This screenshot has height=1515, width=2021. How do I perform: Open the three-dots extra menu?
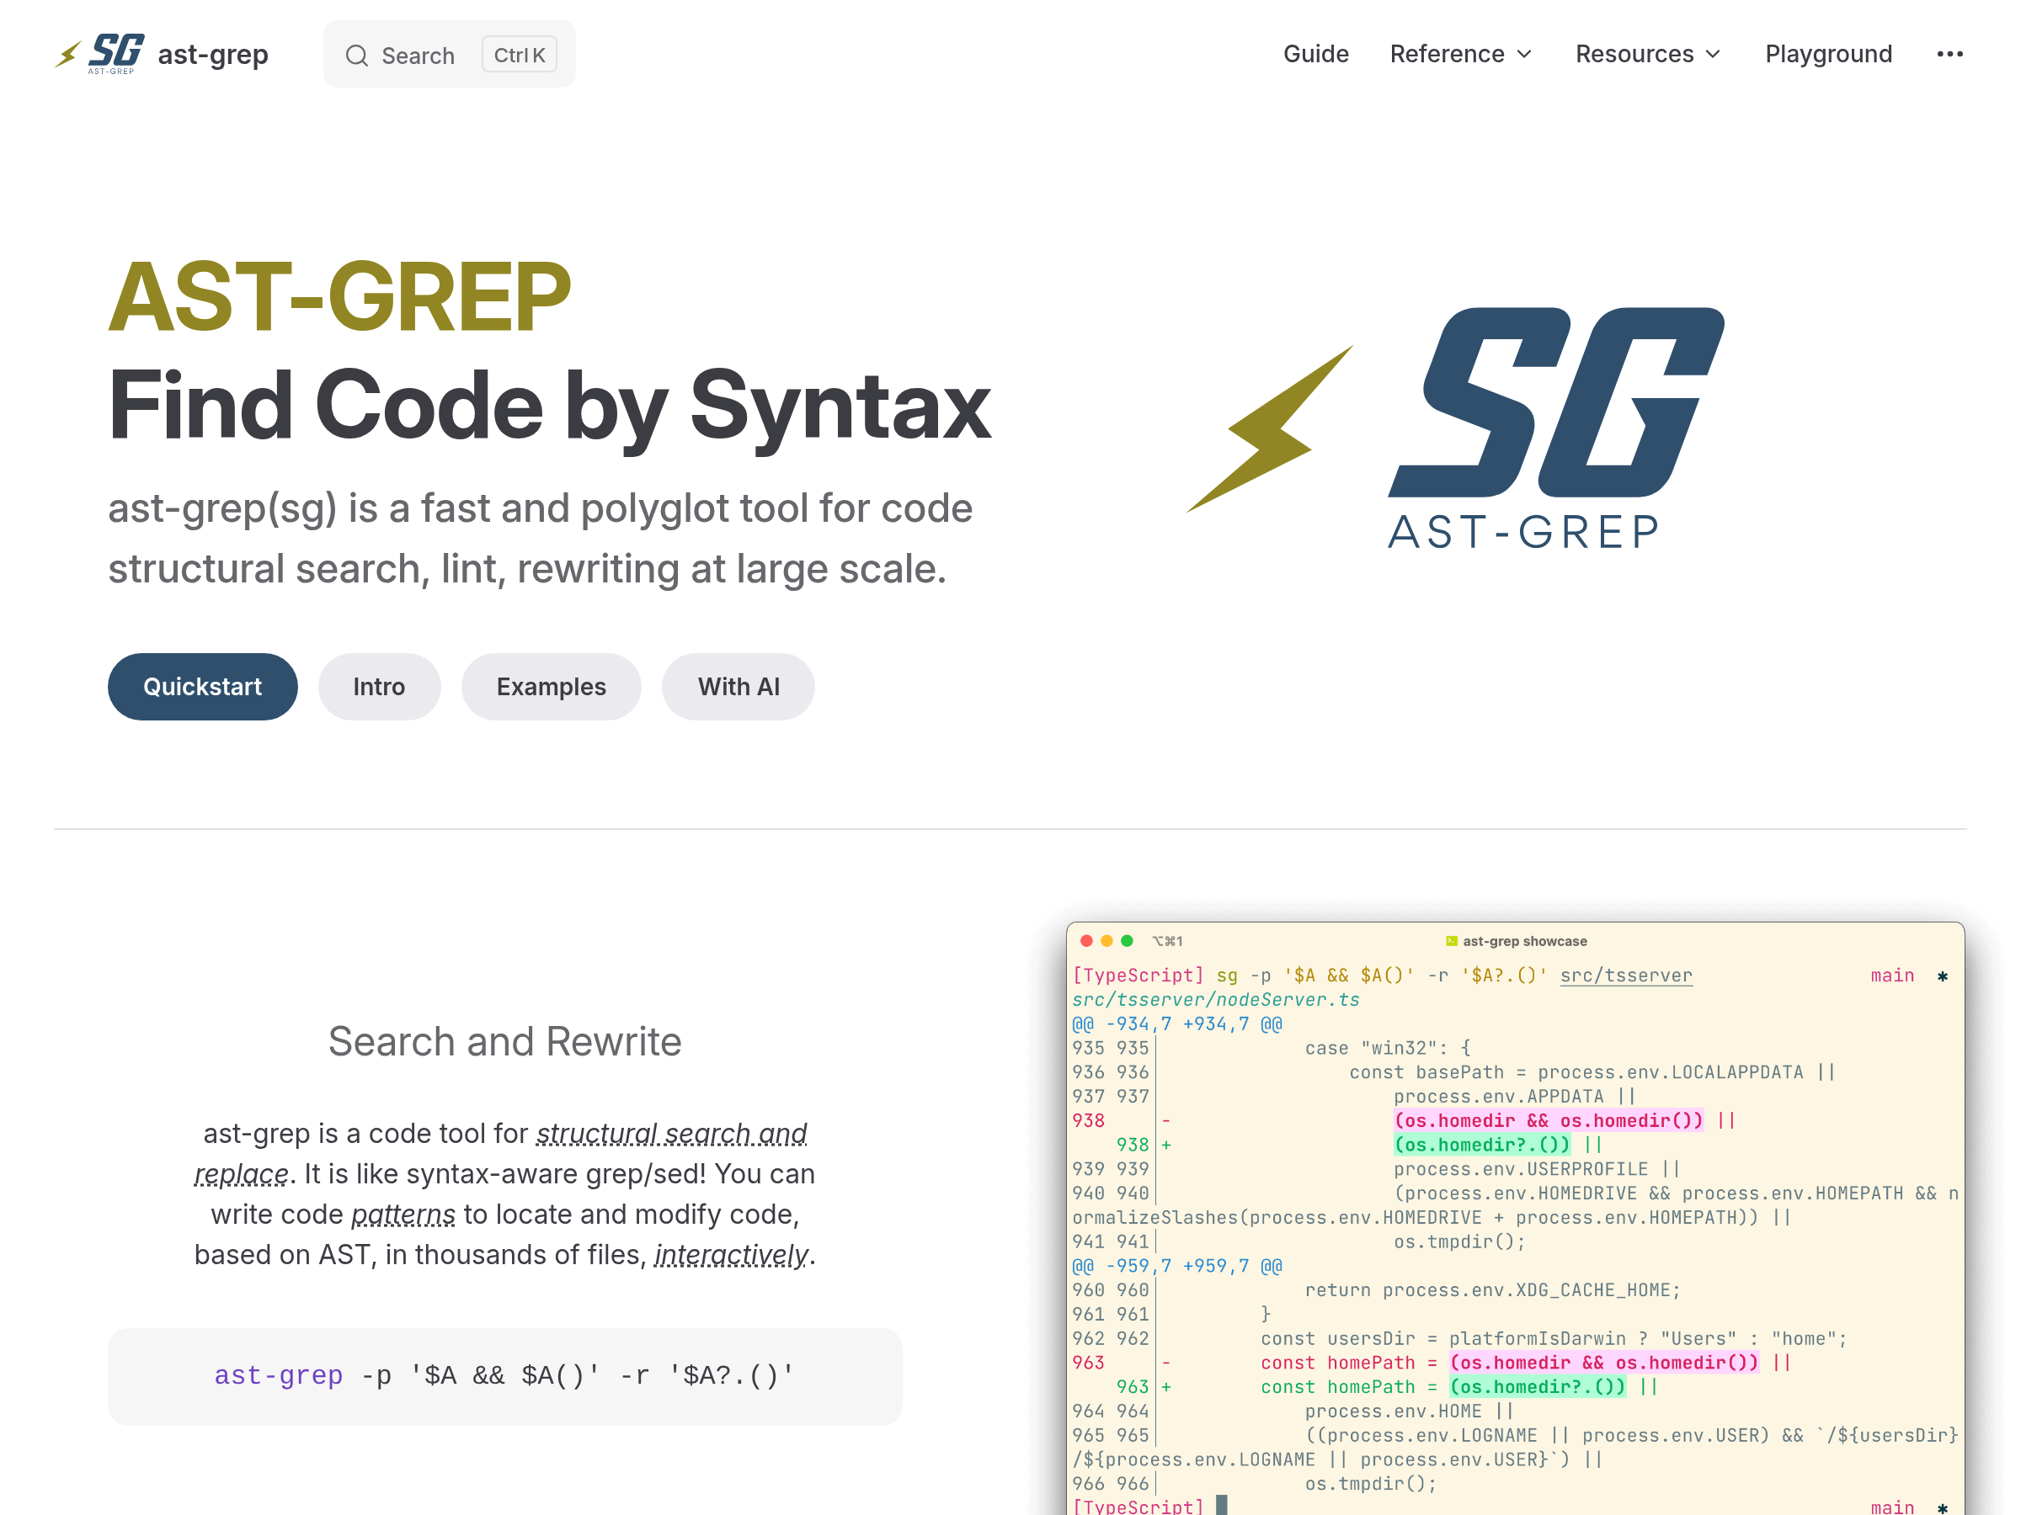click(x=1949, y=55)
